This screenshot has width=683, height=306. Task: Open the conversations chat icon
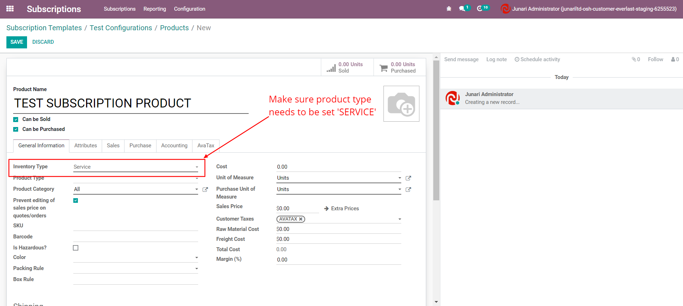pyautogui.click(x=462, y=9)
